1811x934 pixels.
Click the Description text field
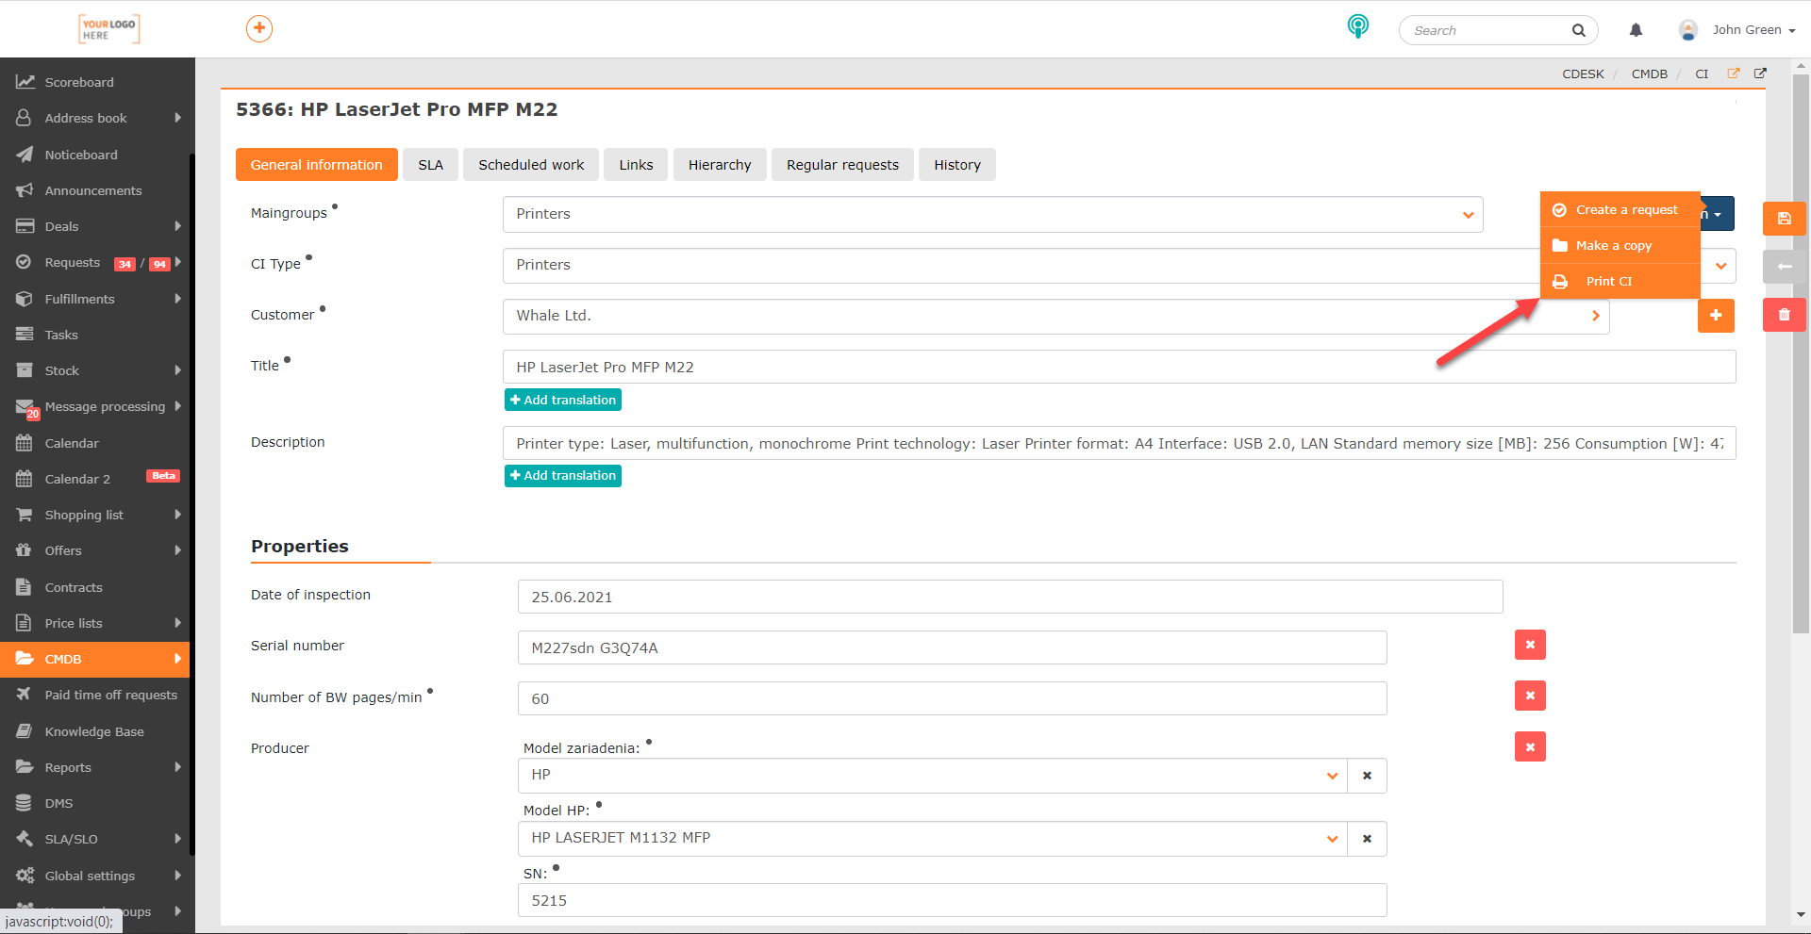1119,443
